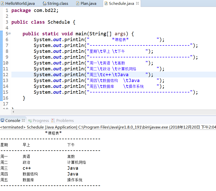Collapse the main method fold marker
Screen dimensions: 216x191
pyautogui.click(x=9, y=33)
